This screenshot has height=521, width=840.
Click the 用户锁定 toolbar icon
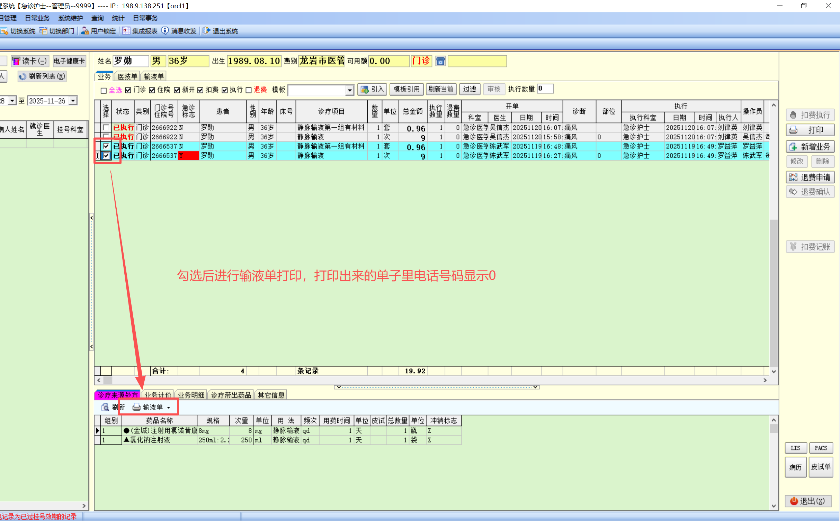pyautogui.click(x=85, y=31)
